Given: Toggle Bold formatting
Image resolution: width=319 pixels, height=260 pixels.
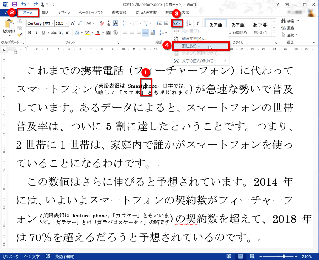Looking at the screenshot, I should pyautogui.click(x=30, y=33).
